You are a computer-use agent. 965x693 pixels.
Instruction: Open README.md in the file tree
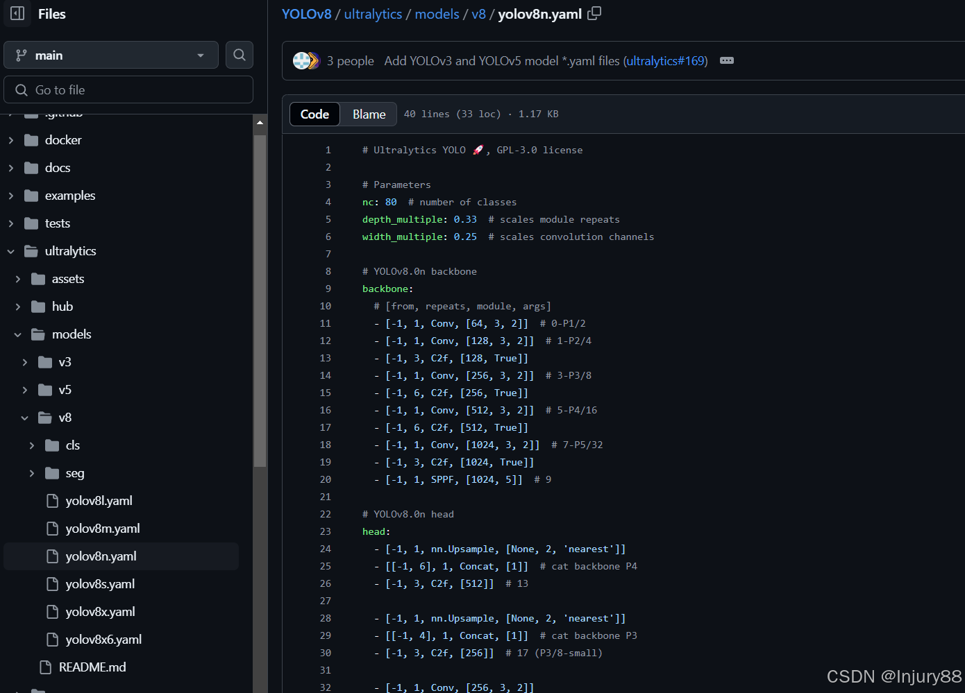coord(92,667)
